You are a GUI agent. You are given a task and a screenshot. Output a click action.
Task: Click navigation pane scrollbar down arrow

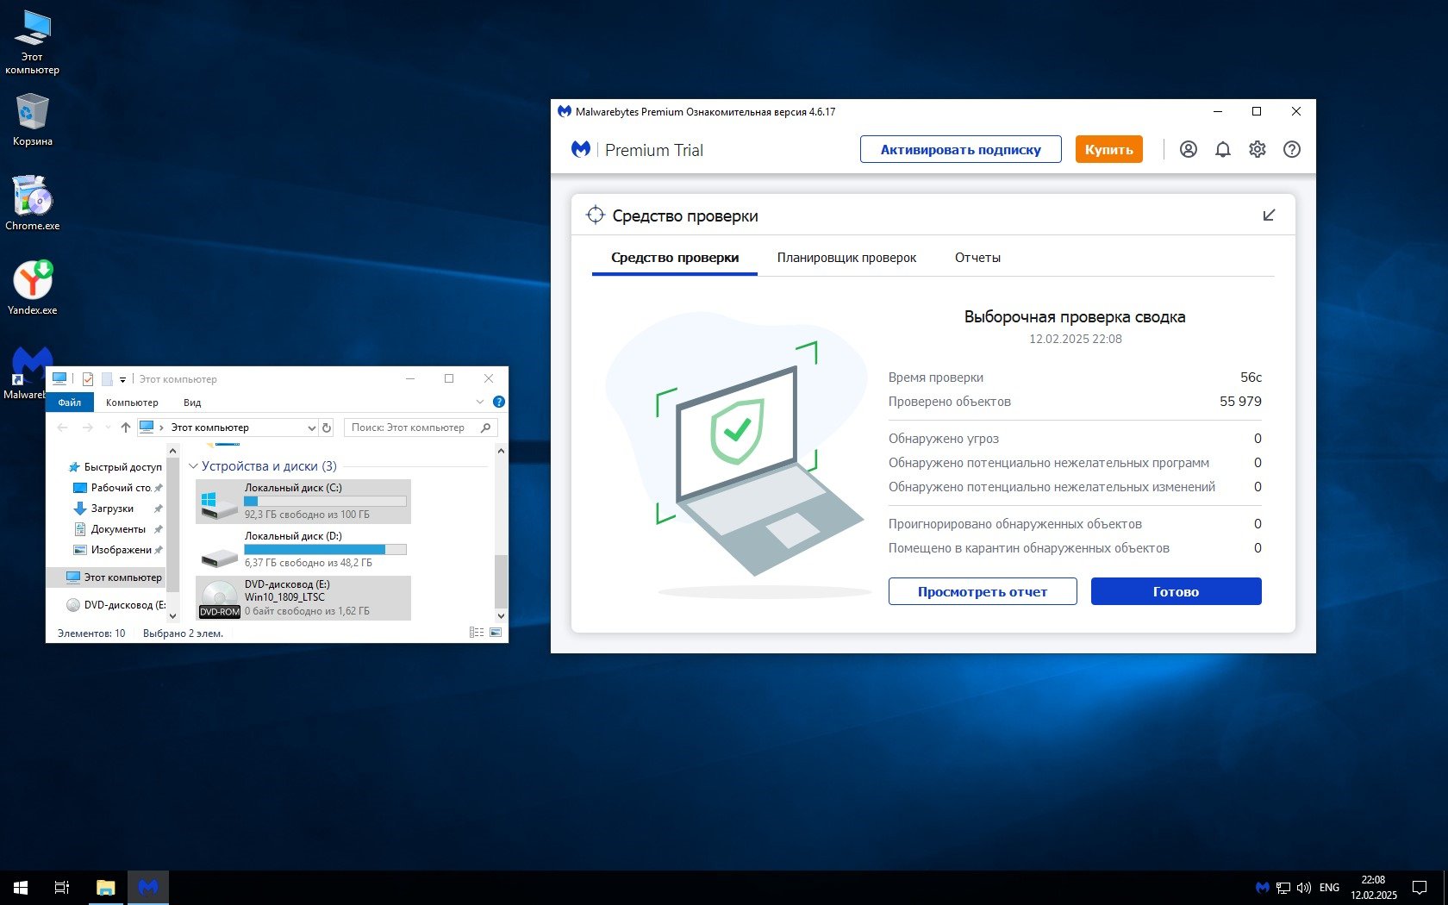click(172, 615)
